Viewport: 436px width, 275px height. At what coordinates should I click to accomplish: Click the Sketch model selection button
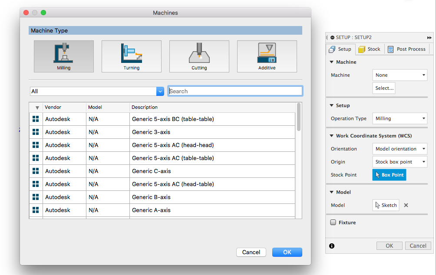point(386,205)
